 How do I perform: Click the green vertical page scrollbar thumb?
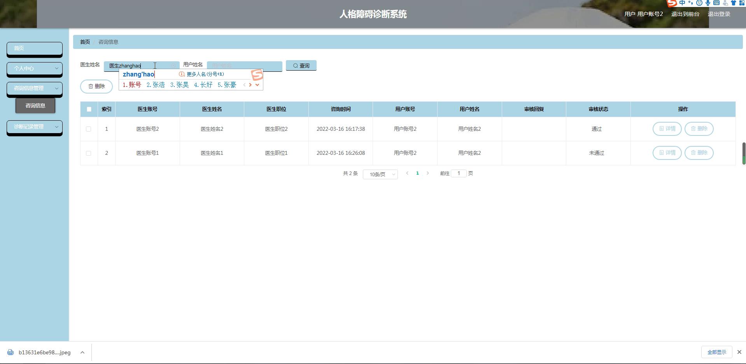[744, 153]
